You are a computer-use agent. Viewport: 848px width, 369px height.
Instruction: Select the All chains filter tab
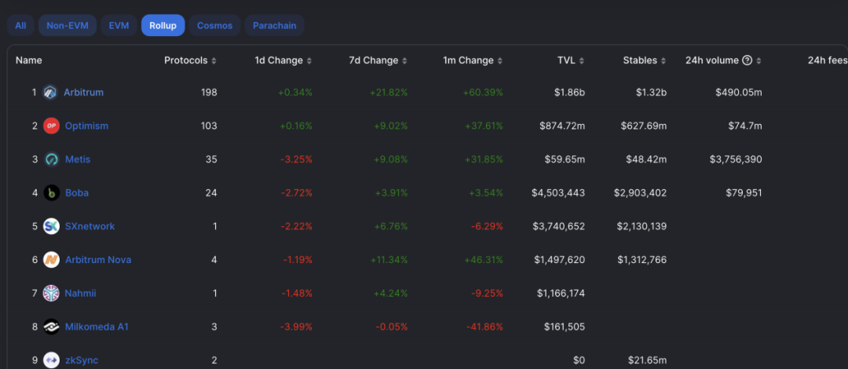(20, 25)
